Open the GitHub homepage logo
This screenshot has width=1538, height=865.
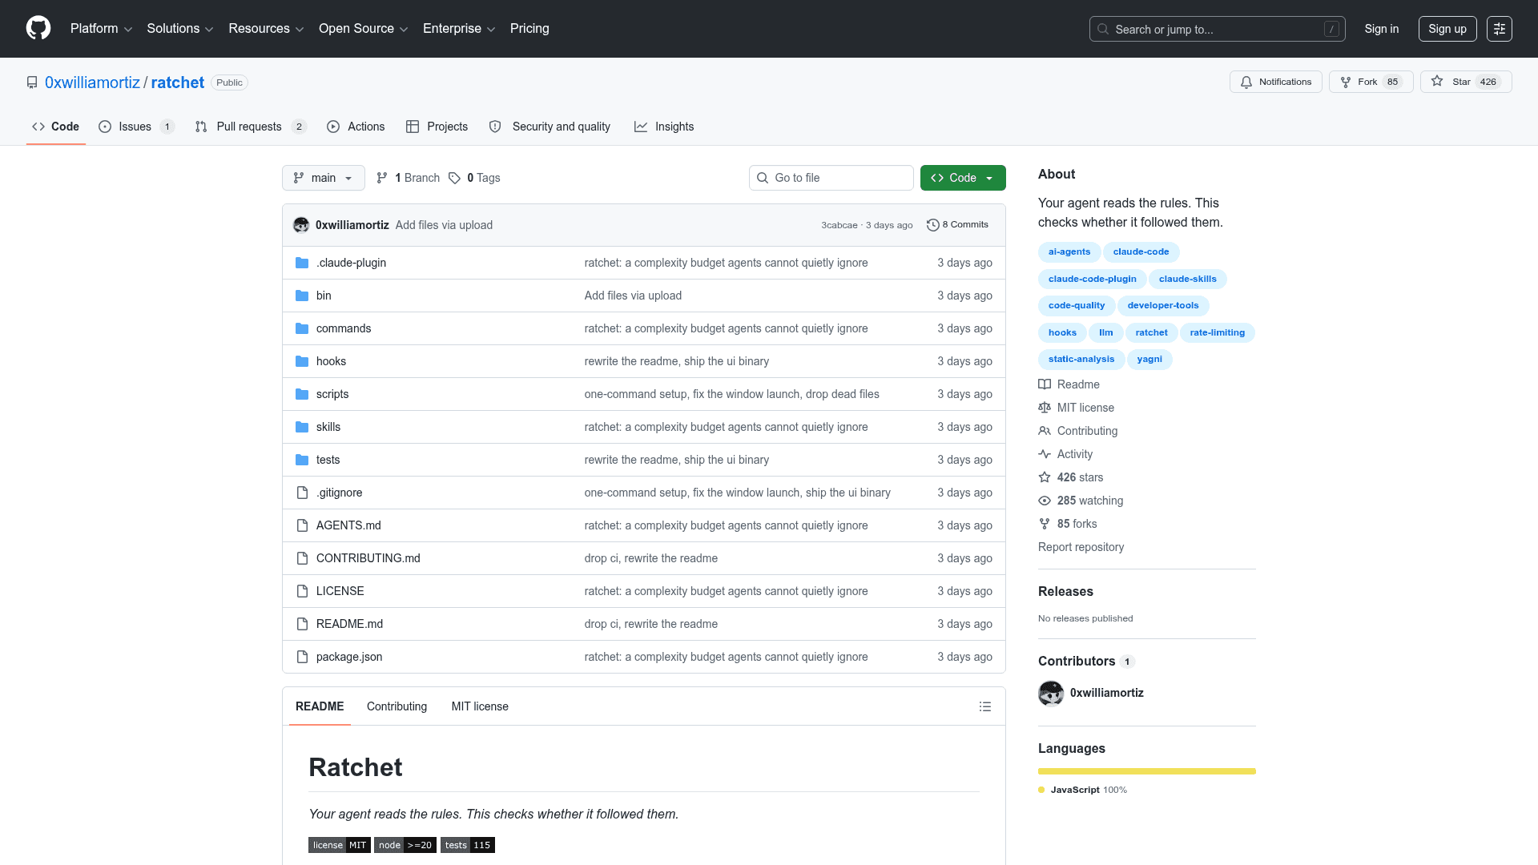click(x=38, y=28)
